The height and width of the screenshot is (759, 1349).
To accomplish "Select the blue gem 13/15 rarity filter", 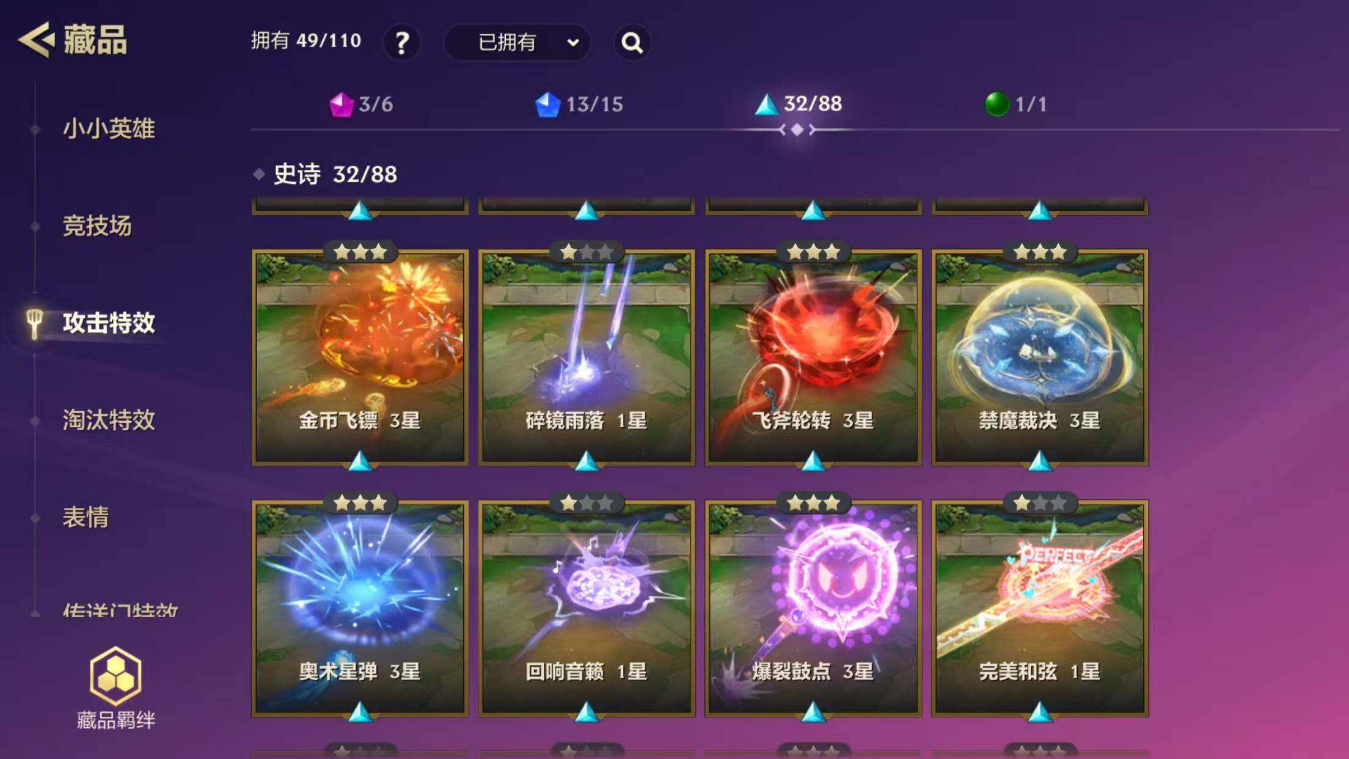I will click(579, 105).
